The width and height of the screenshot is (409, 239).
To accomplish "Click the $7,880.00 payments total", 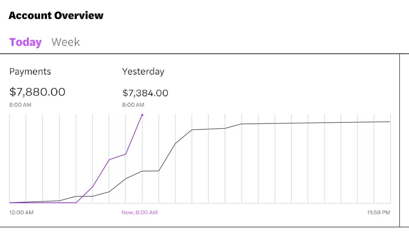I will 37,92.
